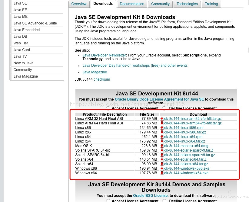This screenshot has height=202, width=249.
Task: Select Accept License Agreement for Demos and Samples
Action: click(108, 201)
